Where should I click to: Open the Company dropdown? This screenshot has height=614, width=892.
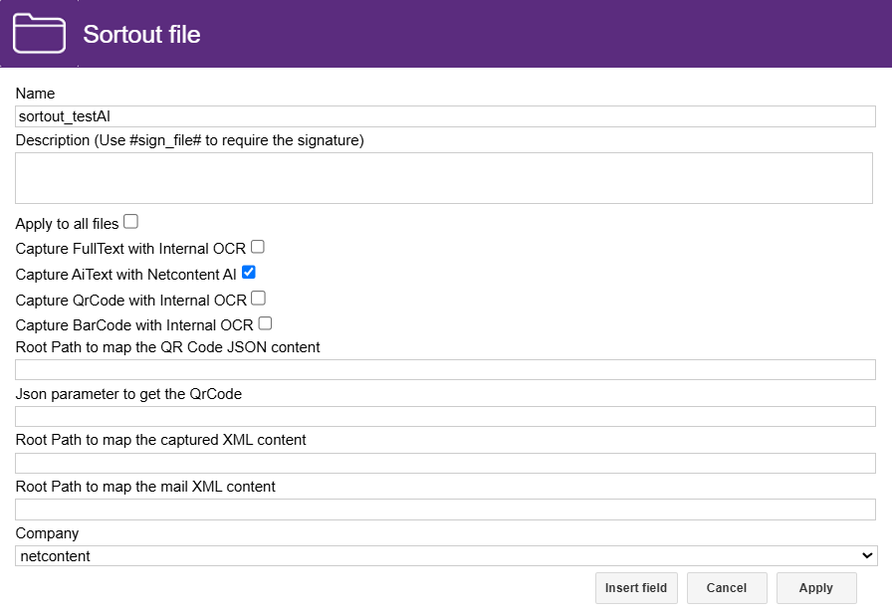point(446,555)
